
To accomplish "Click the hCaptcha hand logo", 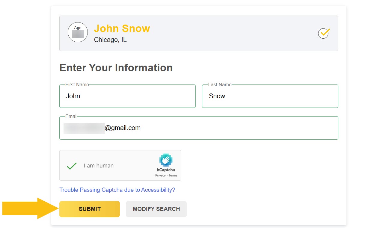I will 166,160.
